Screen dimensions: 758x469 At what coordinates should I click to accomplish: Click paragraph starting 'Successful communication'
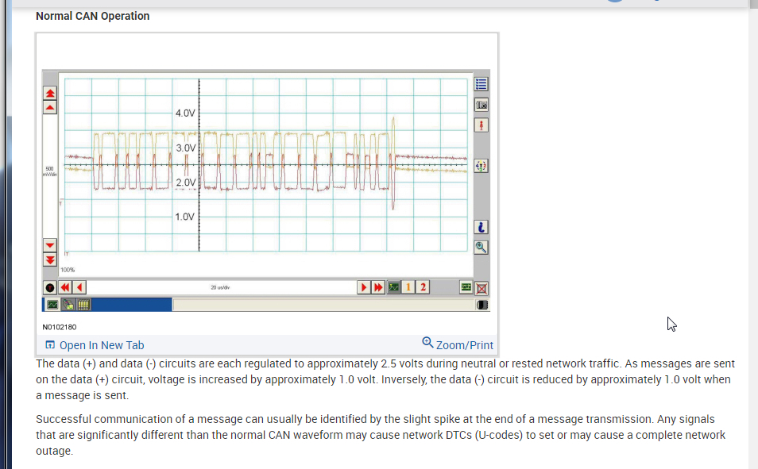coord(381,435)
